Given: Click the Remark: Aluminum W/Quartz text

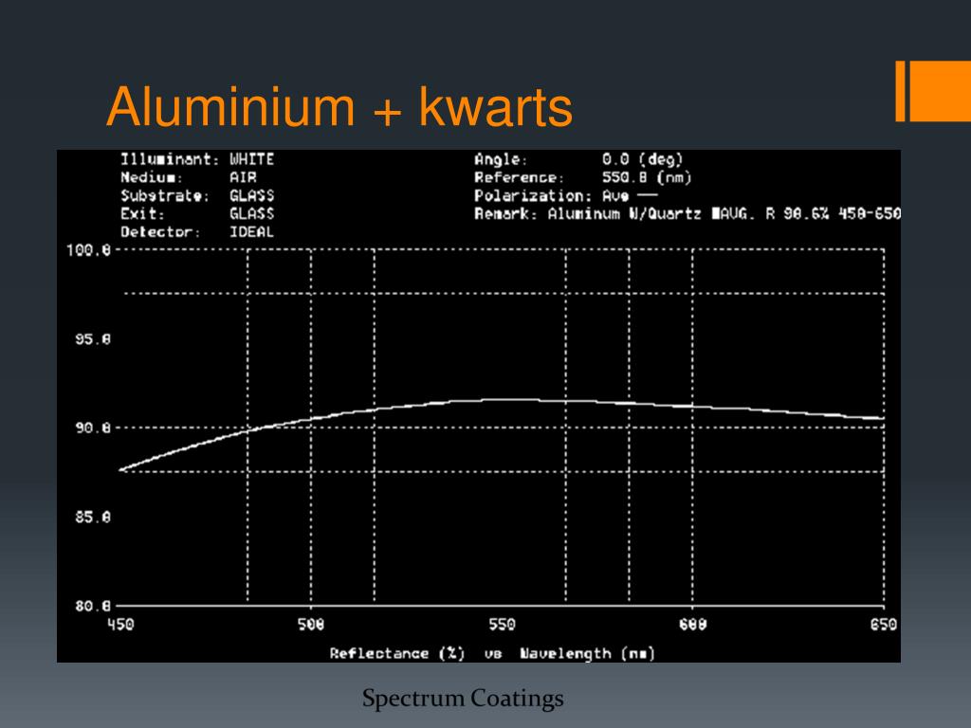Looking at the screenshot, I should (588, 214).
